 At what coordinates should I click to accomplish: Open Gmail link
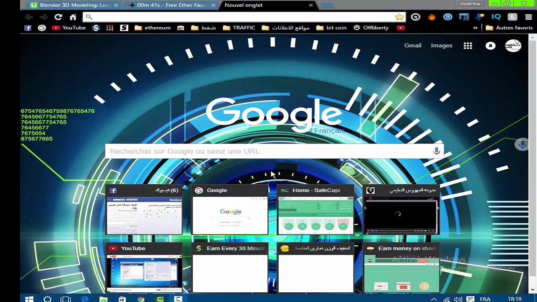(413, 45)
